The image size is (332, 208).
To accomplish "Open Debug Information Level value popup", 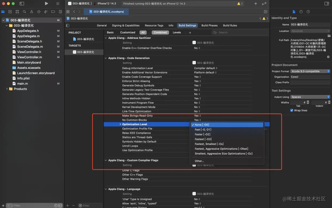I will (206, 68).
